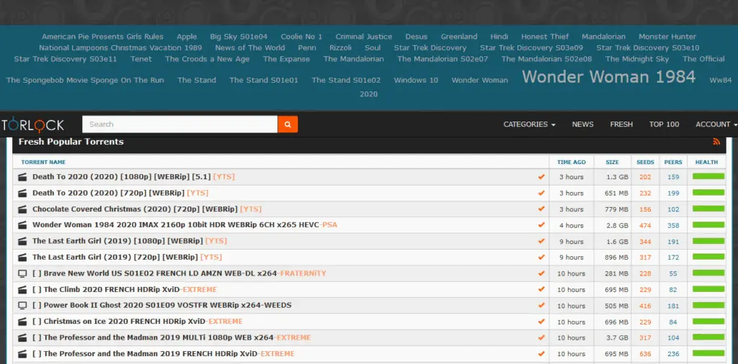Click health bar of Wonder Woman 1984 row
The image size is (738, 364).
(708, 225)
